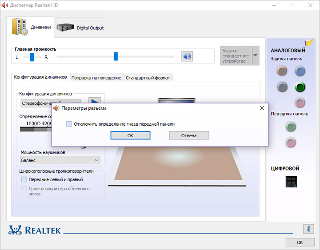The height and width of the screenshot is (250, 320).
Task: Check disabled 'Громкоговорители объемного звука' checkbox
Action: (24, 189)
